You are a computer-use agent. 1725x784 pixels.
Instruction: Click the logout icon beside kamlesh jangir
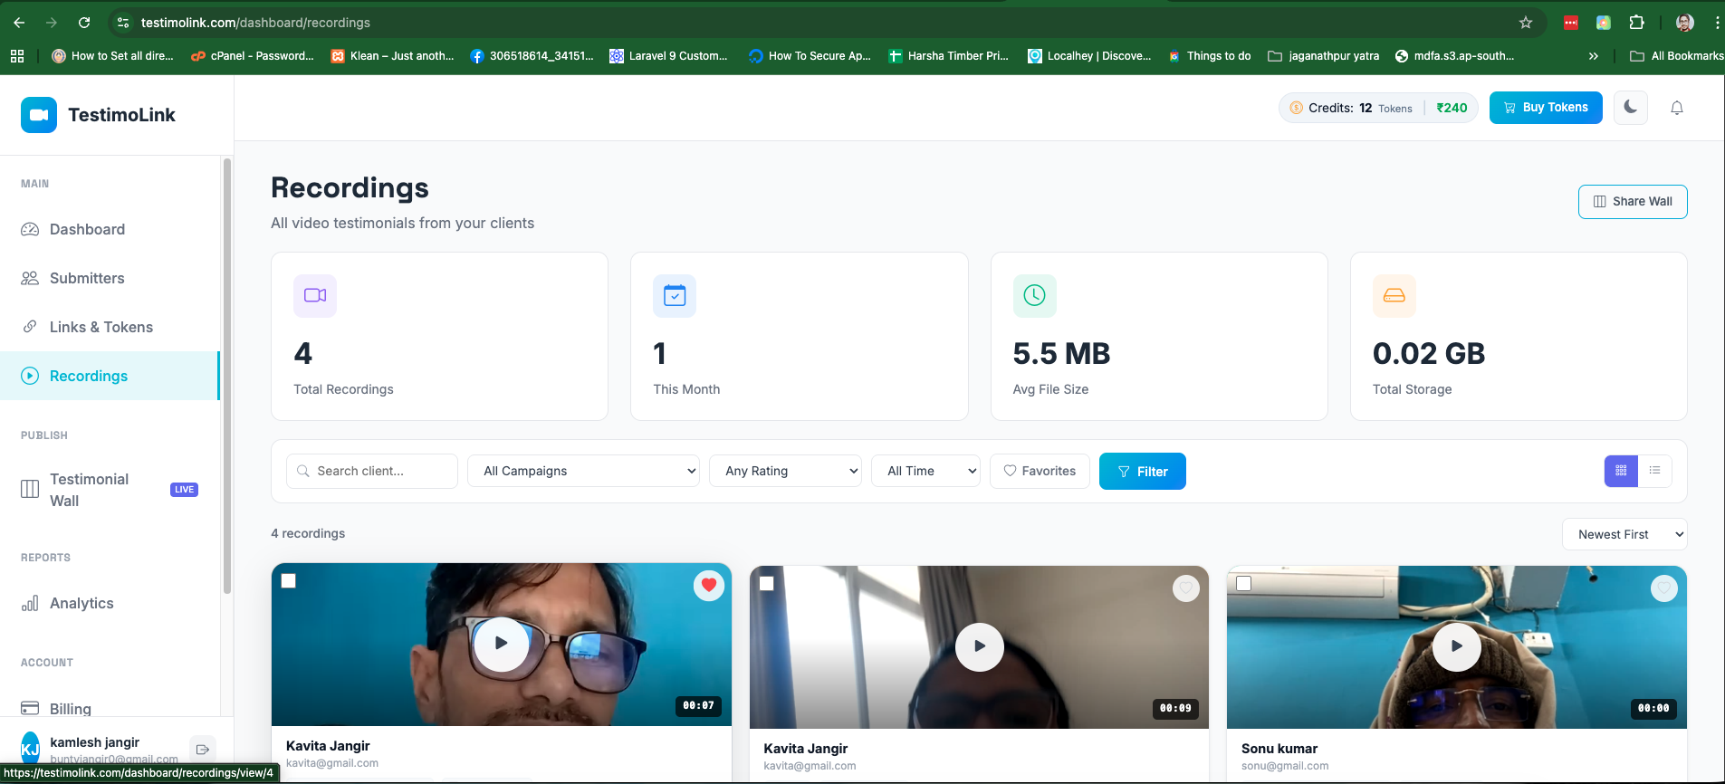pyautogui.click(x=203, y=750)
